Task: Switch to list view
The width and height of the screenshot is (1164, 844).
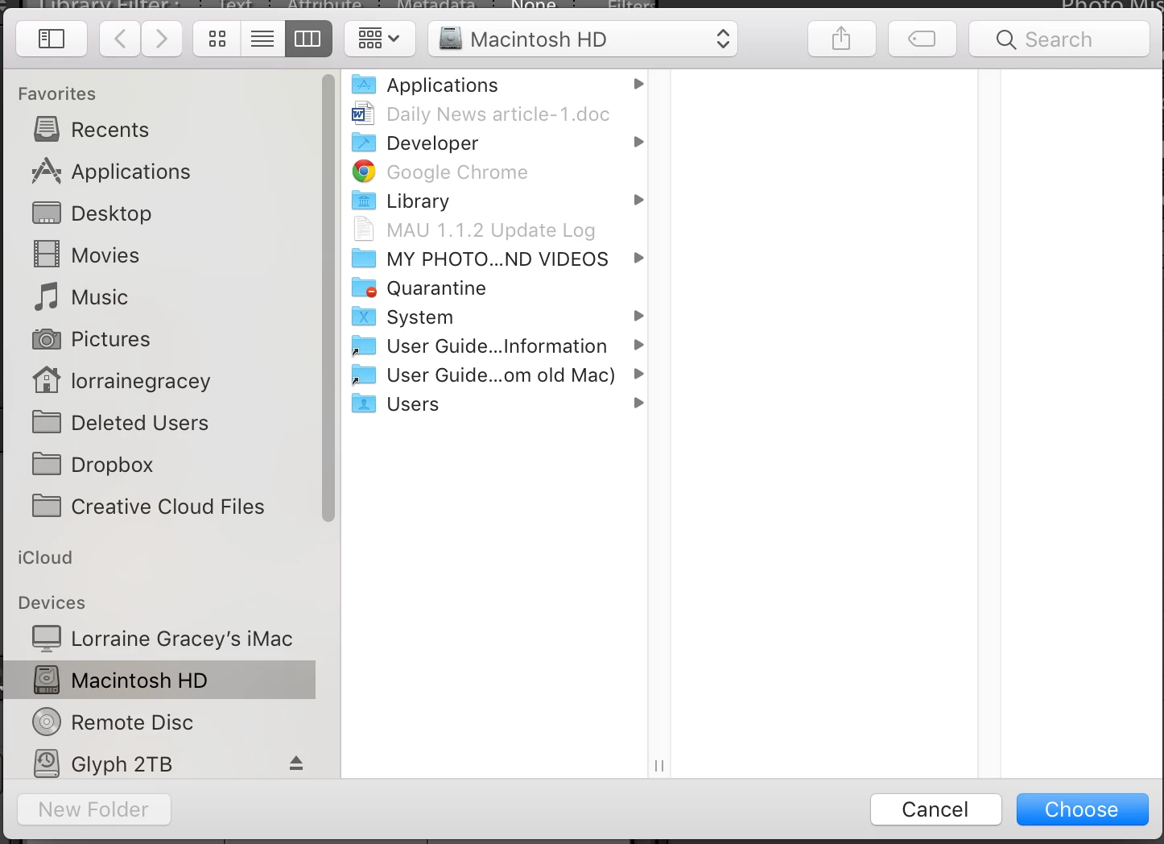Action: (262, 39)
